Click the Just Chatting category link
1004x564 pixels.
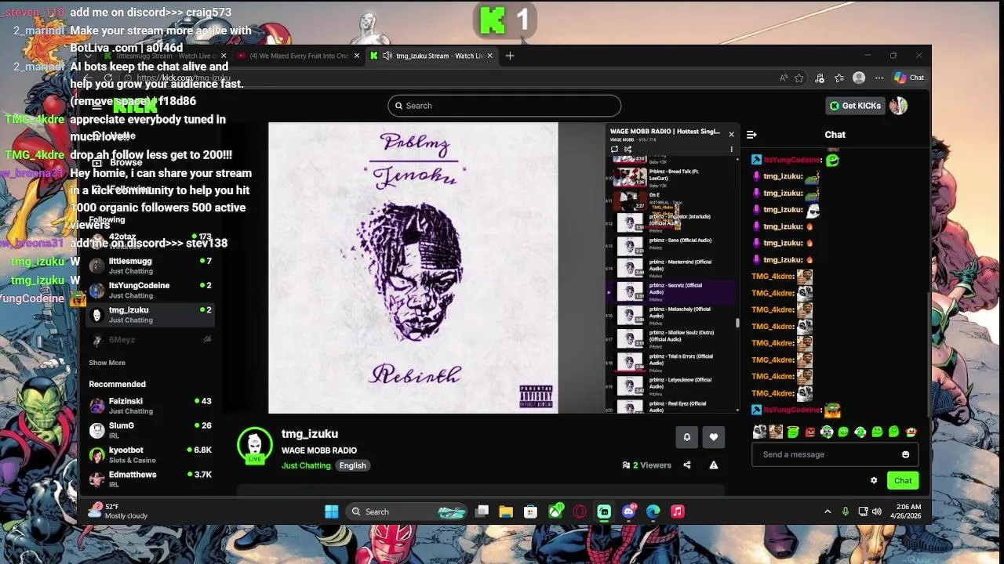coord(306,465)
